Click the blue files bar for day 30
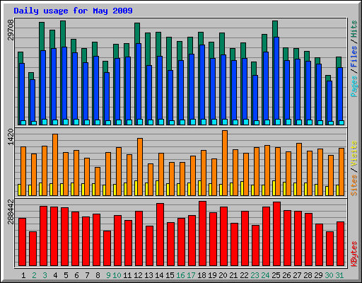362x283 pixels. click(x=329, y=103)
